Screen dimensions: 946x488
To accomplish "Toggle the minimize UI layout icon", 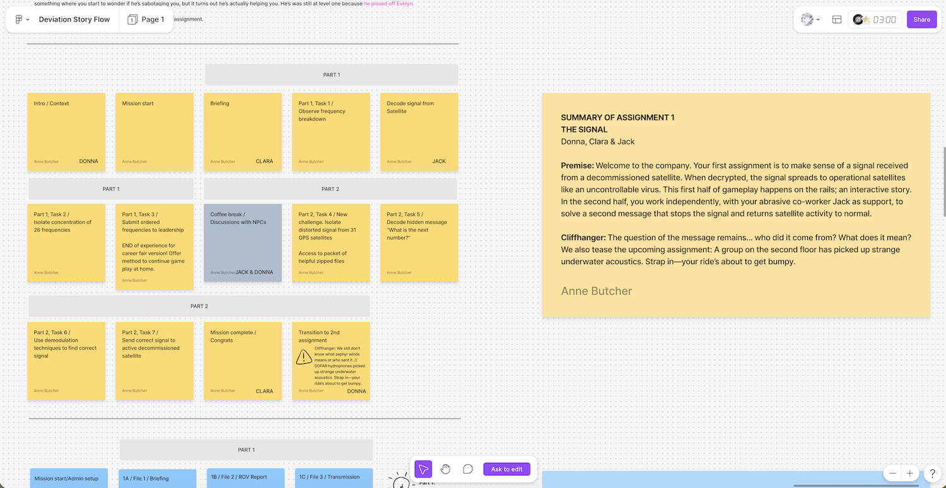I will pyautogui.click(x=837, y=20).
